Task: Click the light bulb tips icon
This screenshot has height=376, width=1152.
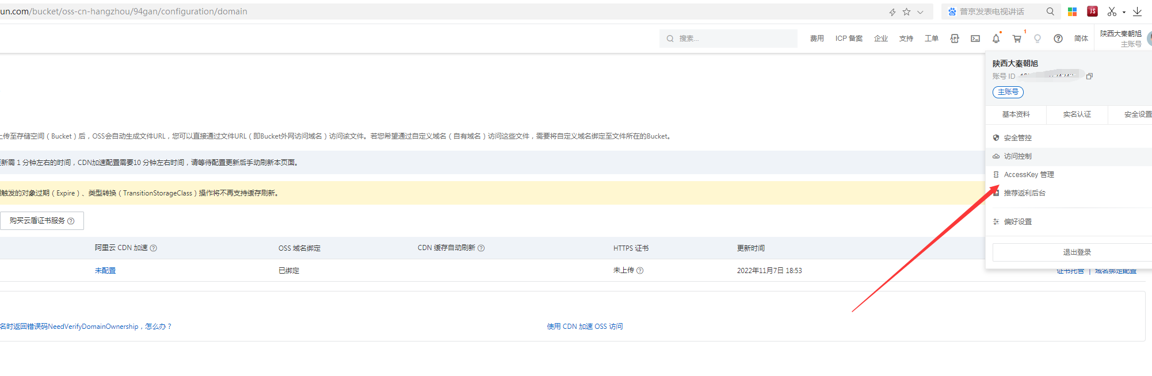Action: tap(1037, 39)
